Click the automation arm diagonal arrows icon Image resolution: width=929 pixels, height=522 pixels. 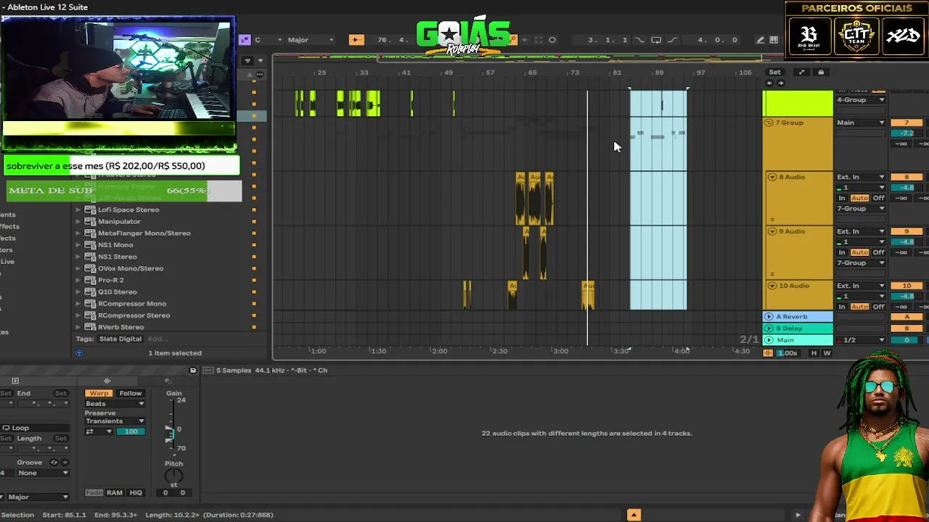click(x=801, y=72)
